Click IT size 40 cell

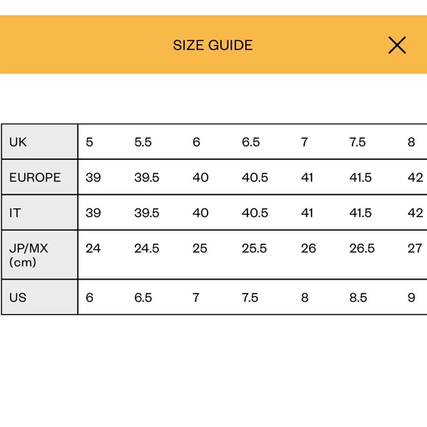[x=200, y=213]
